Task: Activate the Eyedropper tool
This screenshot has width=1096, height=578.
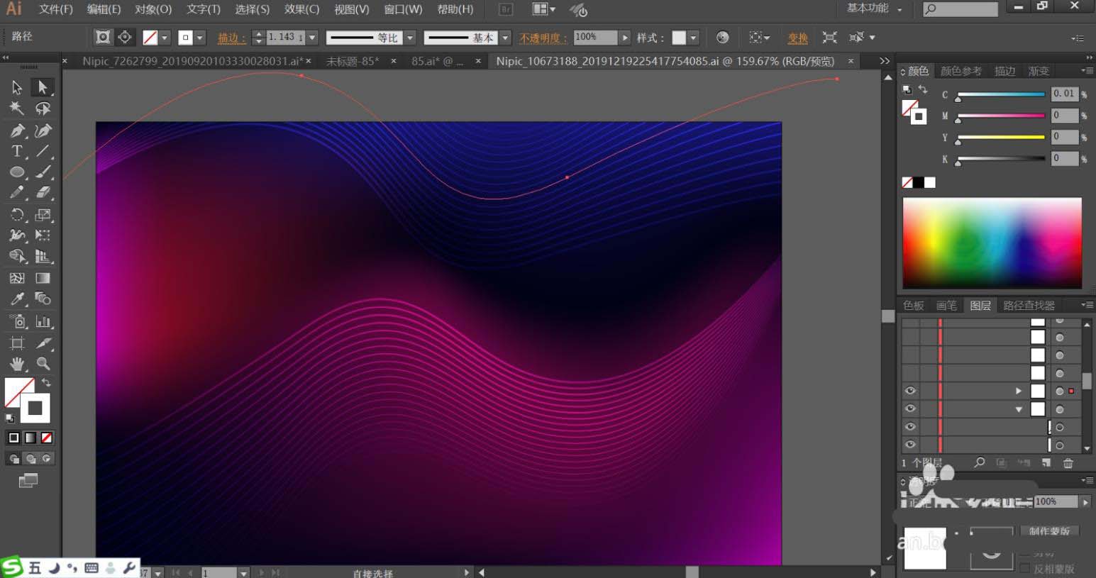Action: (x=17, y=299)
